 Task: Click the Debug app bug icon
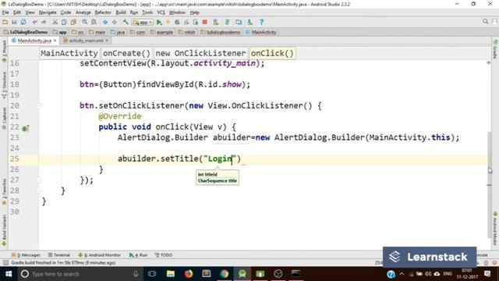click(177, 22)
